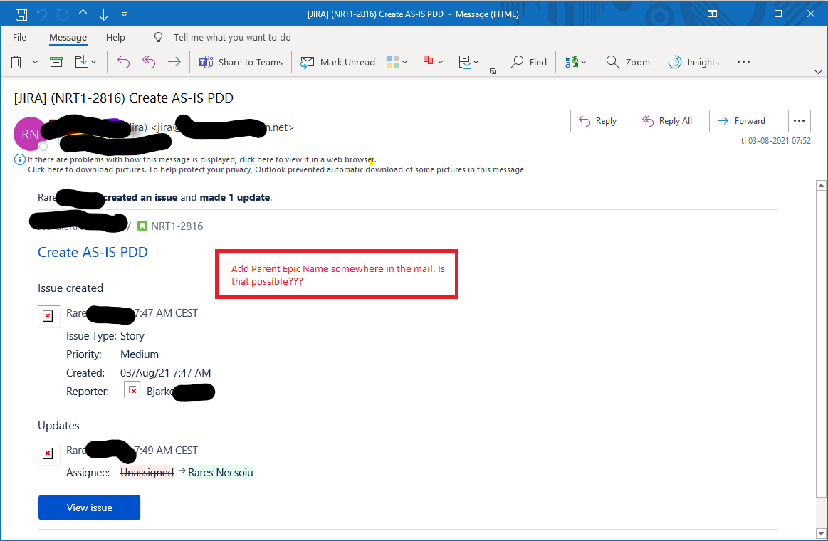Image resolution: width=828 pixels, height=541 pixels.
Task: Share the message to Teams
Action: tap(240, 62)
